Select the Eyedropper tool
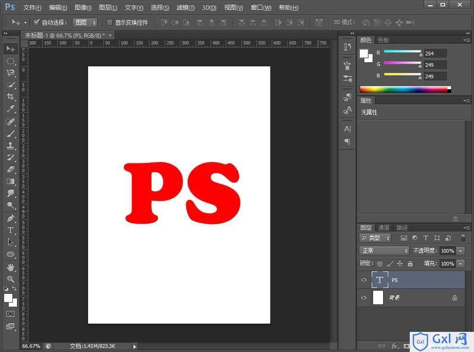 pos(11,108)
